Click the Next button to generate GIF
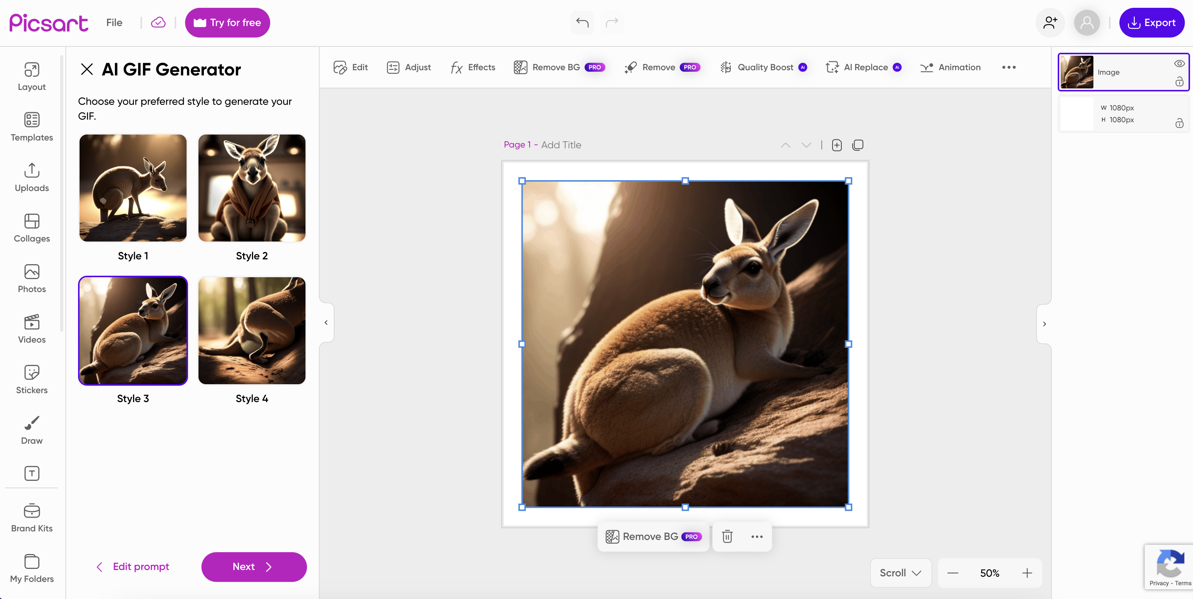The height and width of the screenshot is (599, 1193). [x=254, y=567]
